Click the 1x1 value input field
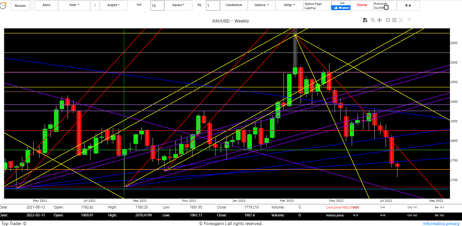 (157, 5)
